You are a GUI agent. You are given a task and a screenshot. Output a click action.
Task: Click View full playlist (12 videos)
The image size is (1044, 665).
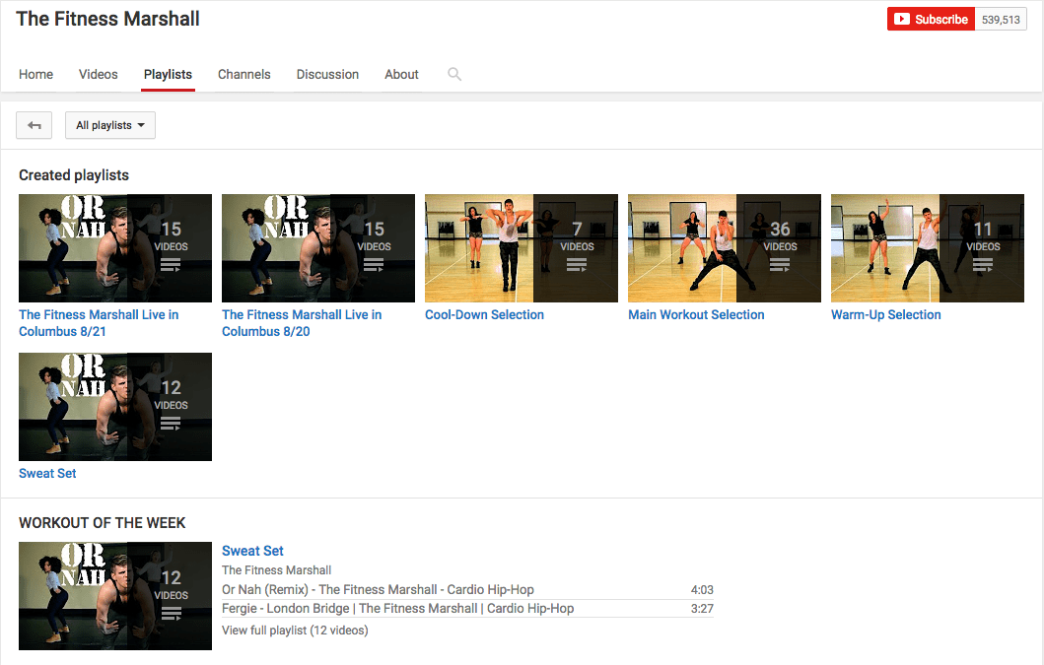click(x=295, y=630)
